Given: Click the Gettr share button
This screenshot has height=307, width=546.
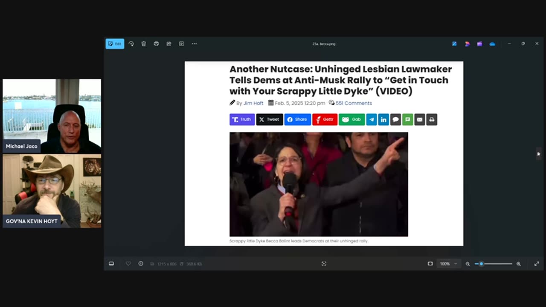Looking at the screenshot, I should point(325,119).
